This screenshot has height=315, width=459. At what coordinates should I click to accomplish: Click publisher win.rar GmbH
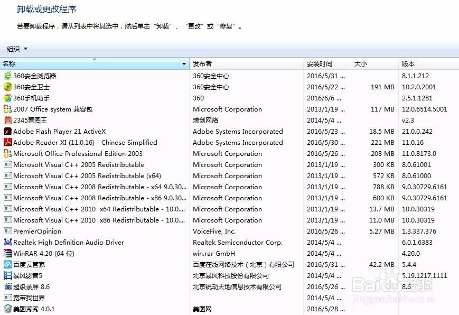[x=214, y=254]
